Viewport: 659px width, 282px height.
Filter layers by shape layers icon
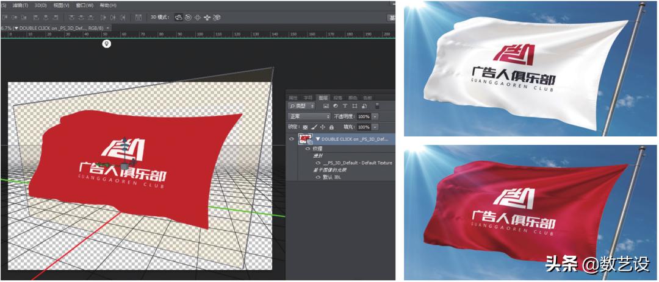click(x=355, y=106)
